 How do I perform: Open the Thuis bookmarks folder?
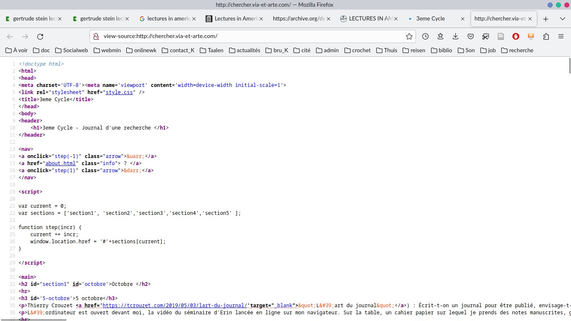click(387, 50)
